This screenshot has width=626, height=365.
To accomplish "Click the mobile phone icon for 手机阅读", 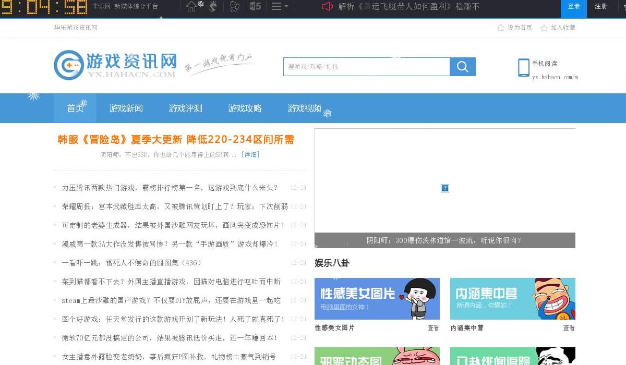I will click(x=523, y=68).
